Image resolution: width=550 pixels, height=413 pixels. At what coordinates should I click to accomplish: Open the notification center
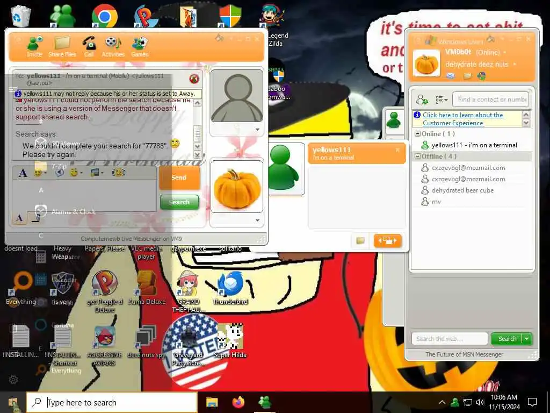532,402
